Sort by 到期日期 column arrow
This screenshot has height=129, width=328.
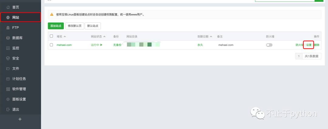click(x=211, y=37)
